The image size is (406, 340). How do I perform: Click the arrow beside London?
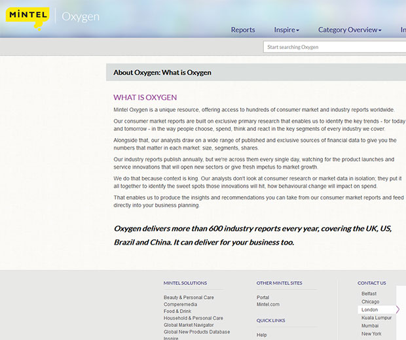point(397,309)
